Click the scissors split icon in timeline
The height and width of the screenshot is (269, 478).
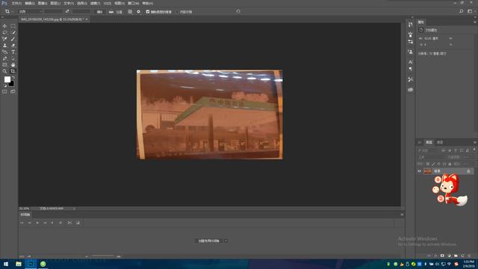pyautogui.click(x=69, y=223)
